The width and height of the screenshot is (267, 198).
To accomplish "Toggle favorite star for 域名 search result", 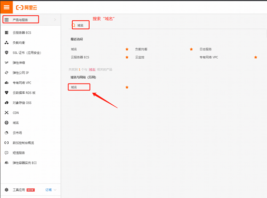I will (x=127, y=87).
